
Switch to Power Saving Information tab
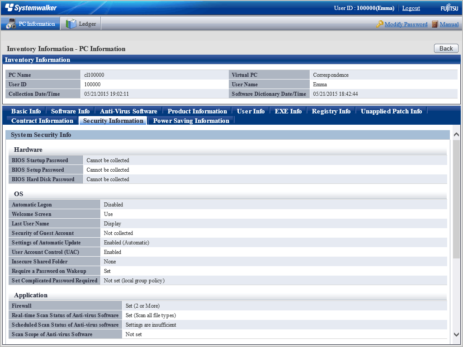[191, 121]
